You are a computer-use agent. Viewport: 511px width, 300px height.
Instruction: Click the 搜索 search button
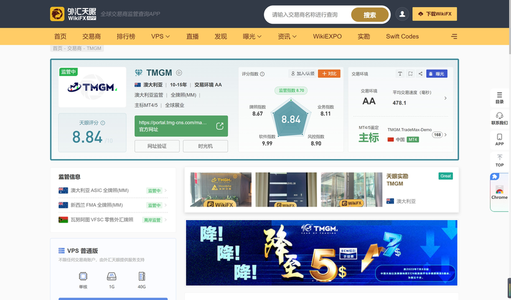[x=370, y=15]
